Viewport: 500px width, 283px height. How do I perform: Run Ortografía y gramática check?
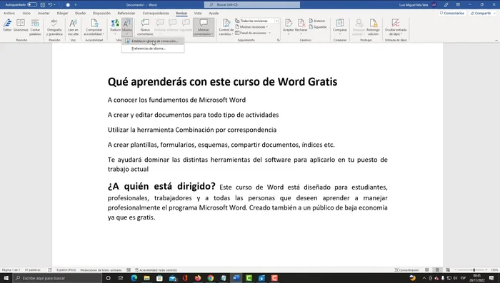click(x=54, y=27)
